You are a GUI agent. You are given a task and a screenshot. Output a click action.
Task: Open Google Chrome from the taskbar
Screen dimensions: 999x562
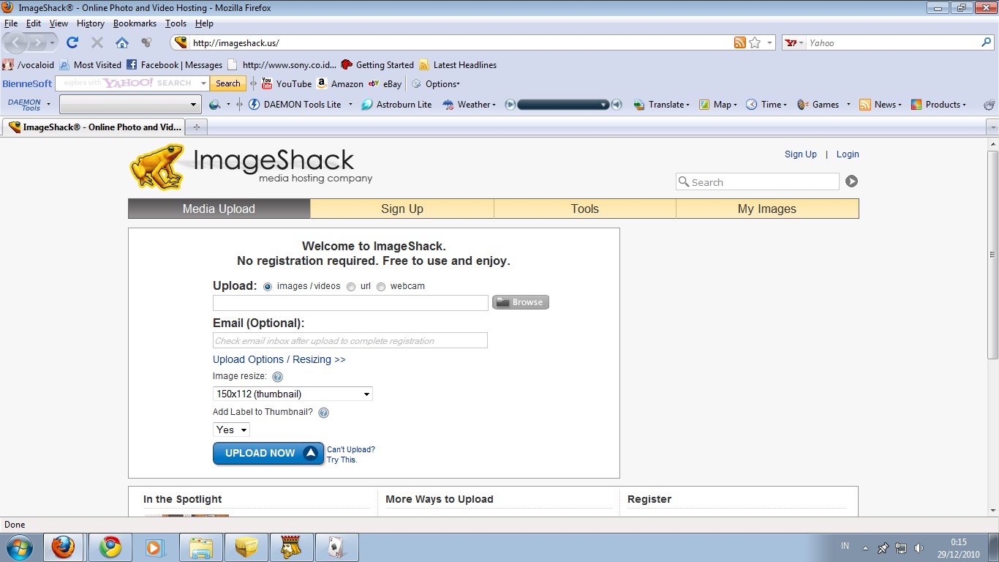pos(110,547)
